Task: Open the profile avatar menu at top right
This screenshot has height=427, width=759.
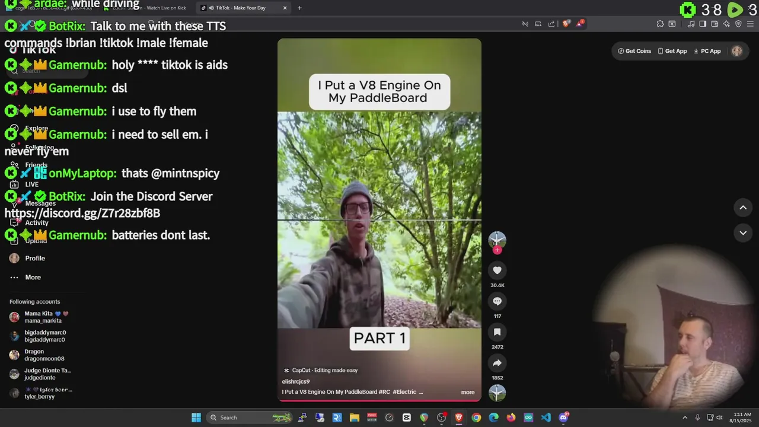Action: (737, 51)
